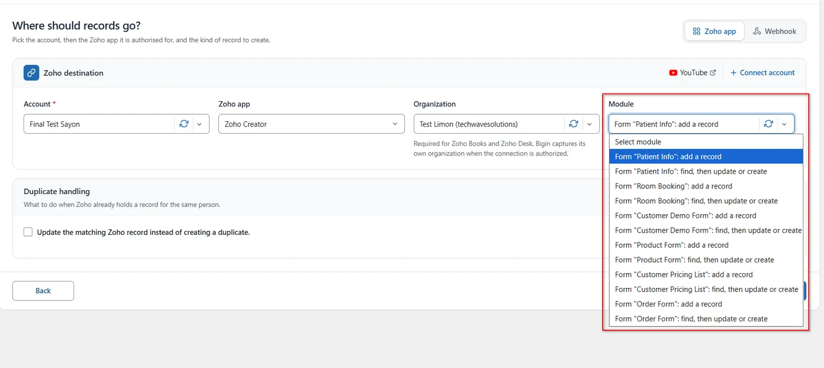
Task: Choose the Select module placeholder option
Action: tap(706, 142)
